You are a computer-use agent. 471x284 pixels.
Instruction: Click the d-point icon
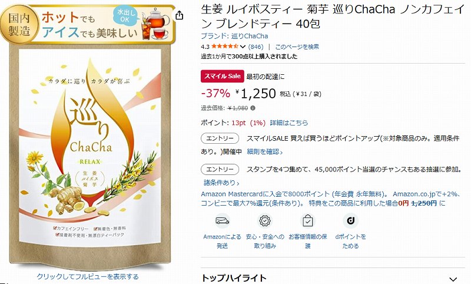(350, 221)
